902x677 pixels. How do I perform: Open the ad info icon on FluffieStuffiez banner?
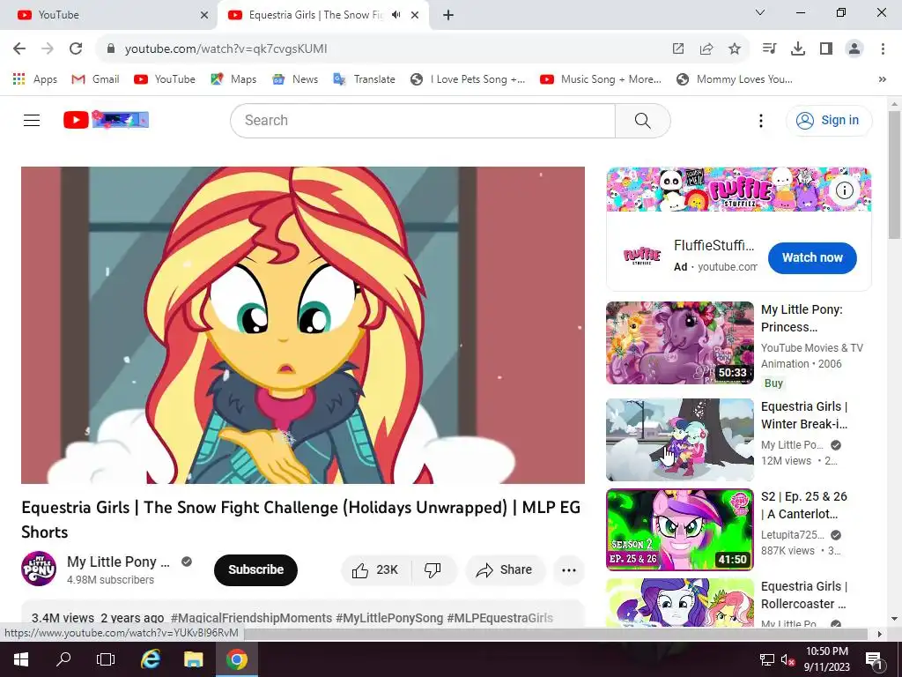click(844, 190)
